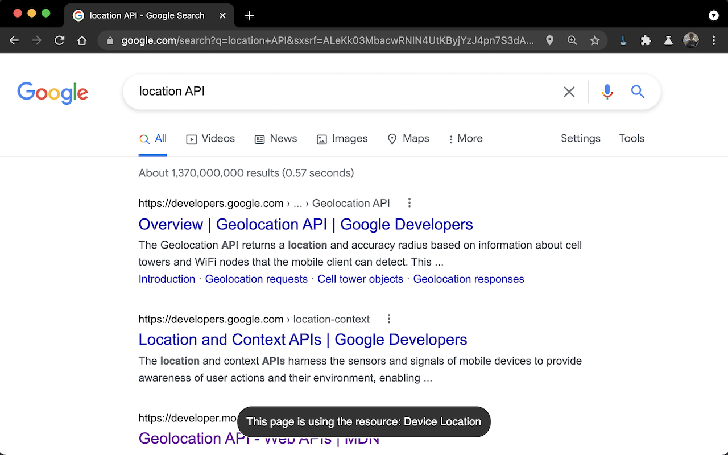This screenshot has height=455, width=728.
Task: Start voice search with microphone icon
Action: [x=607, y=92]
